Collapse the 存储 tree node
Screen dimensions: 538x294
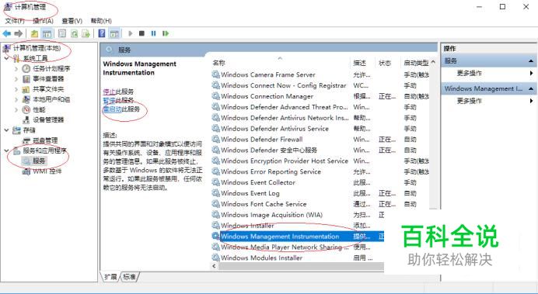6,130
